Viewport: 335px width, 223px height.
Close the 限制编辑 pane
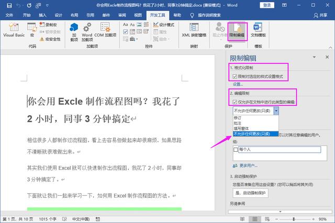(327, 57)
